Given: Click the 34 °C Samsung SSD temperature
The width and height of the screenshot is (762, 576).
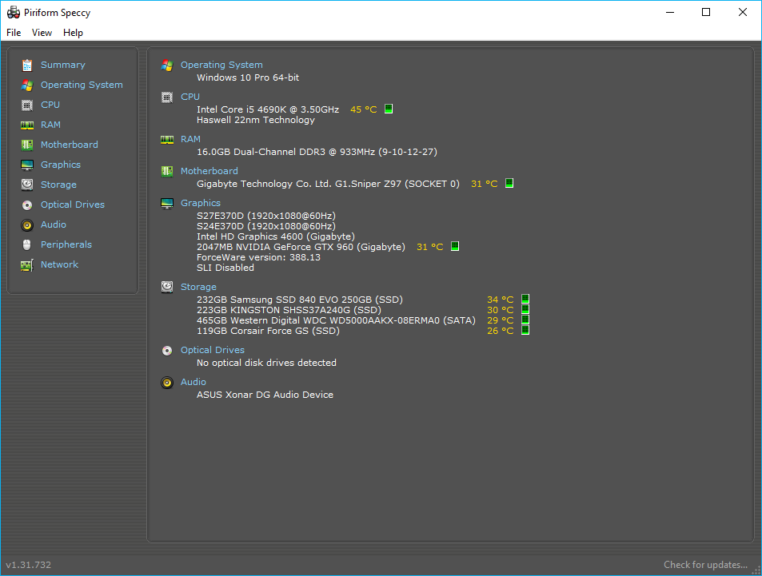Looking at the screenshot, I should click(x=500, y=300).
